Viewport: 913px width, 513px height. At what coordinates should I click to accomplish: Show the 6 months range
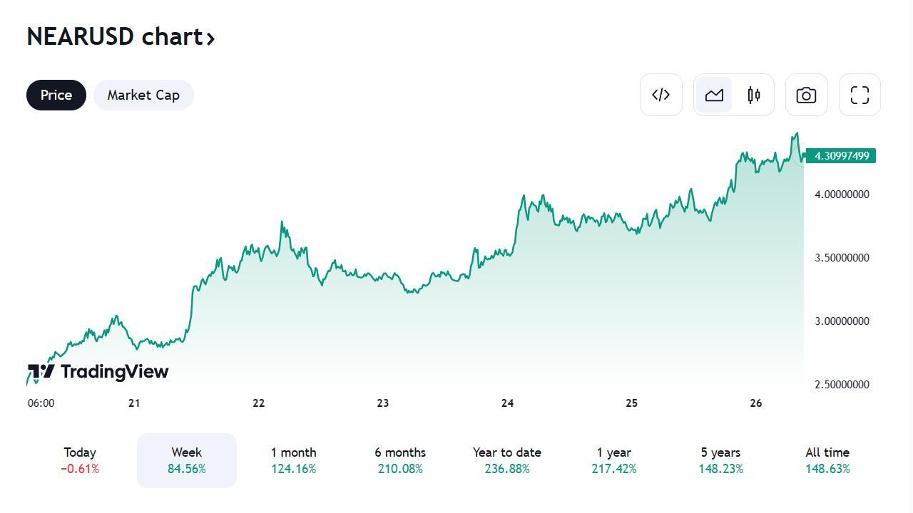(400, 460)
